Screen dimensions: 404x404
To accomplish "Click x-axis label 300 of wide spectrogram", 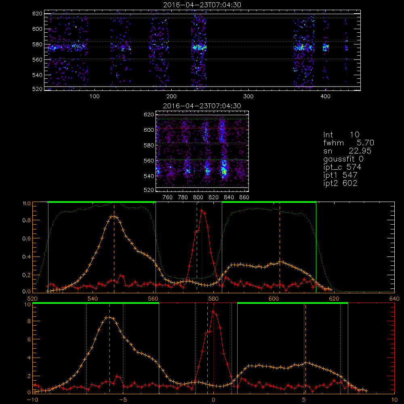I will tap(248, 97).
